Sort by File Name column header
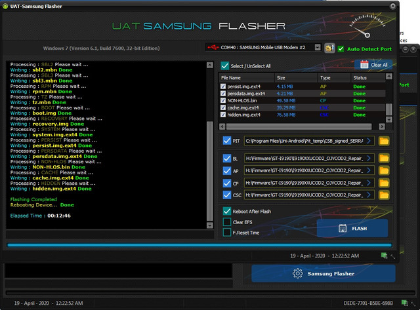 coord(247,78)
